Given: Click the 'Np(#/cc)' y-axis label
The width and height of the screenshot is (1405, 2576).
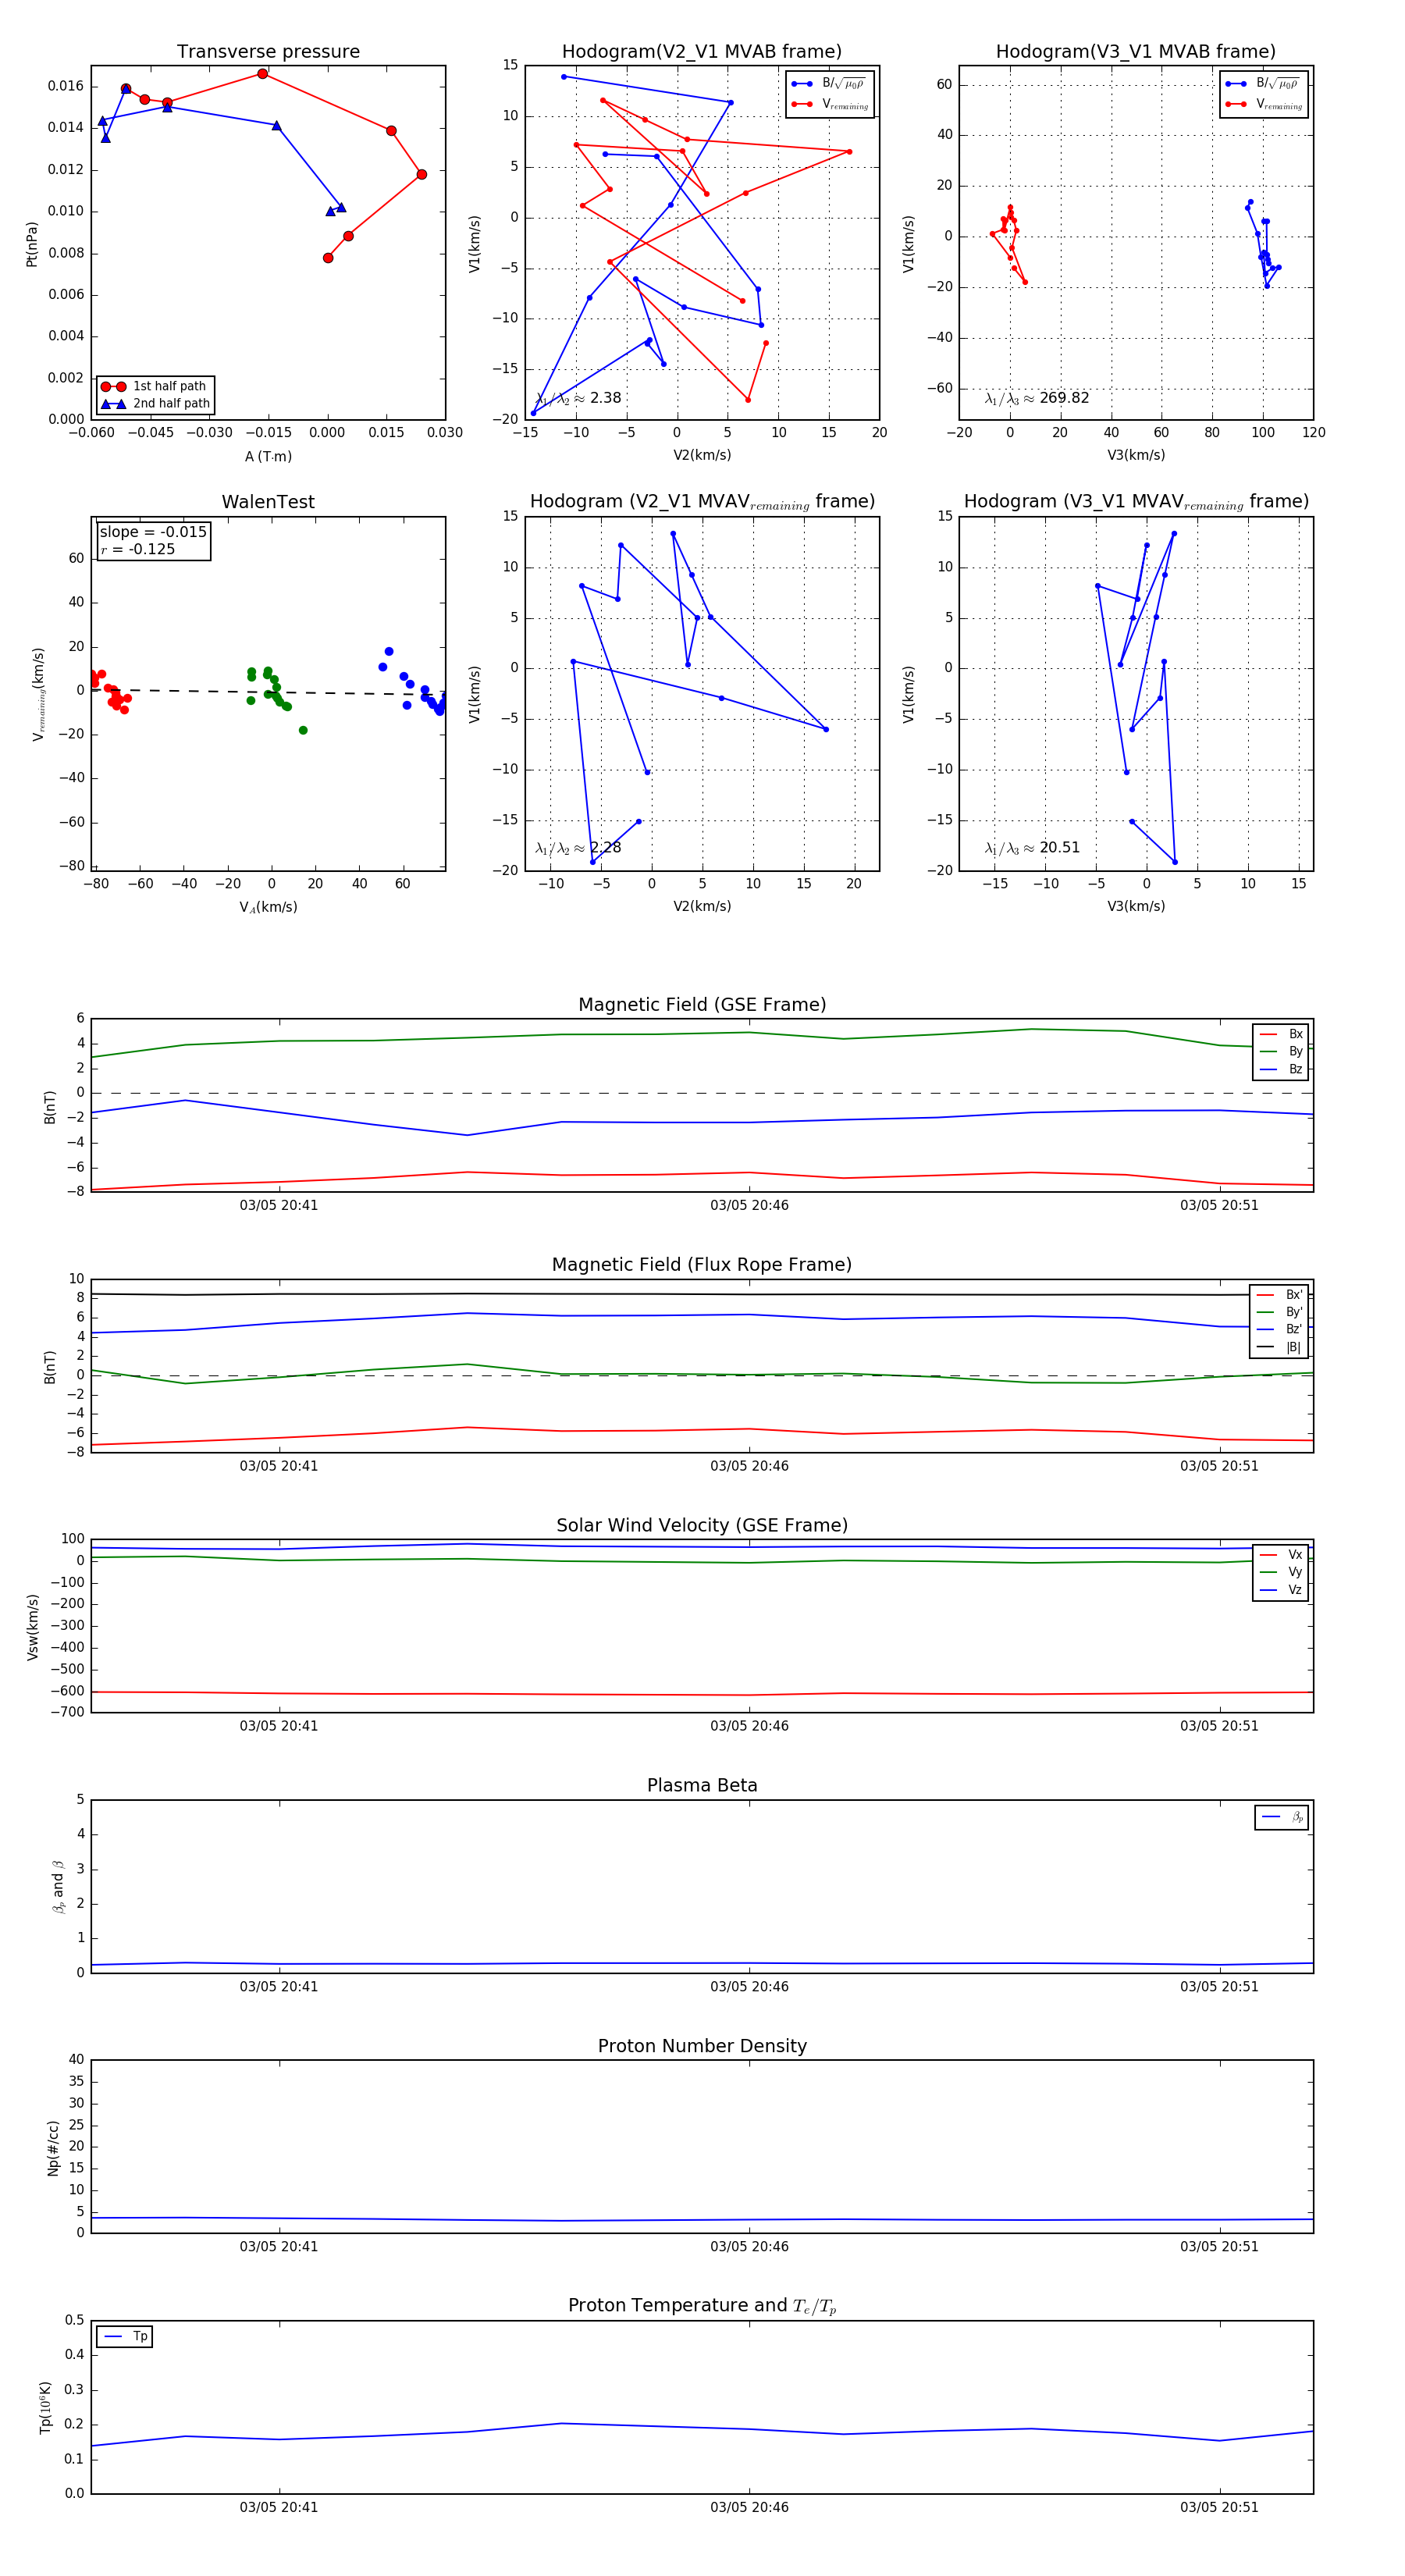Looking at the screenshot, I should point(53,2147).
